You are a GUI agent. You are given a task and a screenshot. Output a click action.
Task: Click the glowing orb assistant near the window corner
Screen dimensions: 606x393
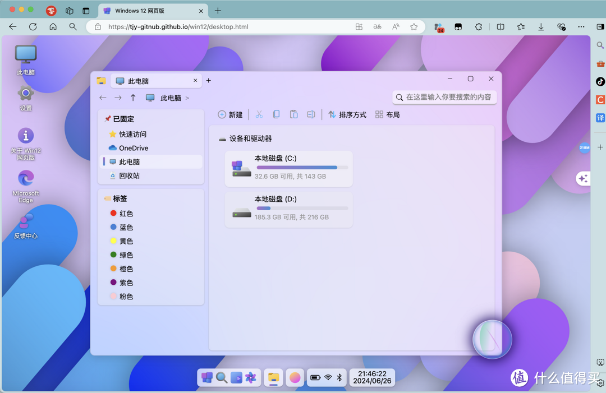(x=492, y=340)
